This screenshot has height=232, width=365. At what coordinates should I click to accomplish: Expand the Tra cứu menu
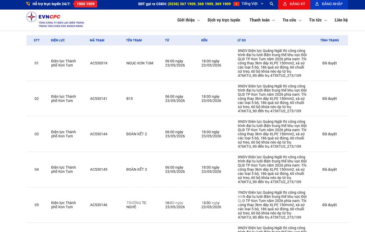tap(292, 20)
